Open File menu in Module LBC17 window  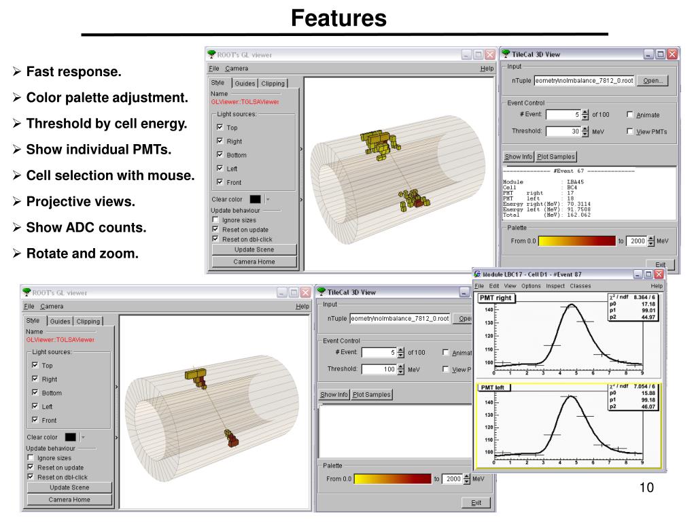[x=479, y=286]
